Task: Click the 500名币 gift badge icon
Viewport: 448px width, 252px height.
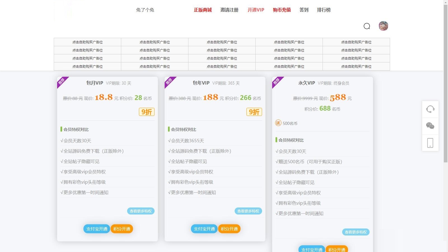Action: tap(278, 123)
